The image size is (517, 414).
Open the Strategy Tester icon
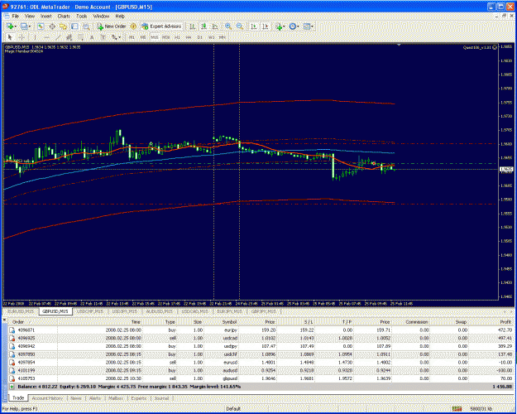(86, 26)
